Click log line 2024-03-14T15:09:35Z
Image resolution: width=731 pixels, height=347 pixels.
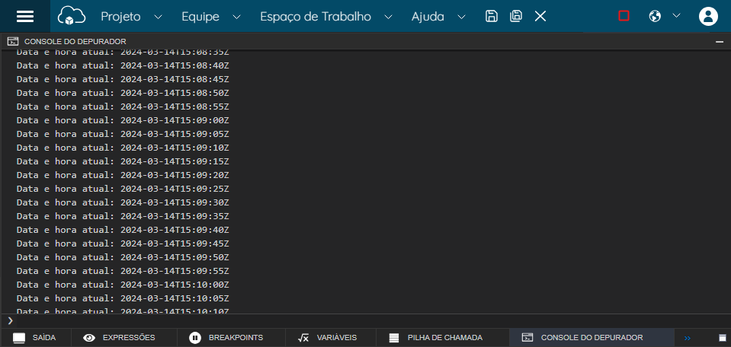click(x=123, y=216)
